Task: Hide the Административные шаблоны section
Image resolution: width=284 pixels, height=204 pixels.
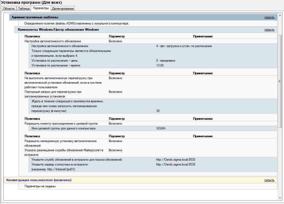Action: [x=269, y=17]
